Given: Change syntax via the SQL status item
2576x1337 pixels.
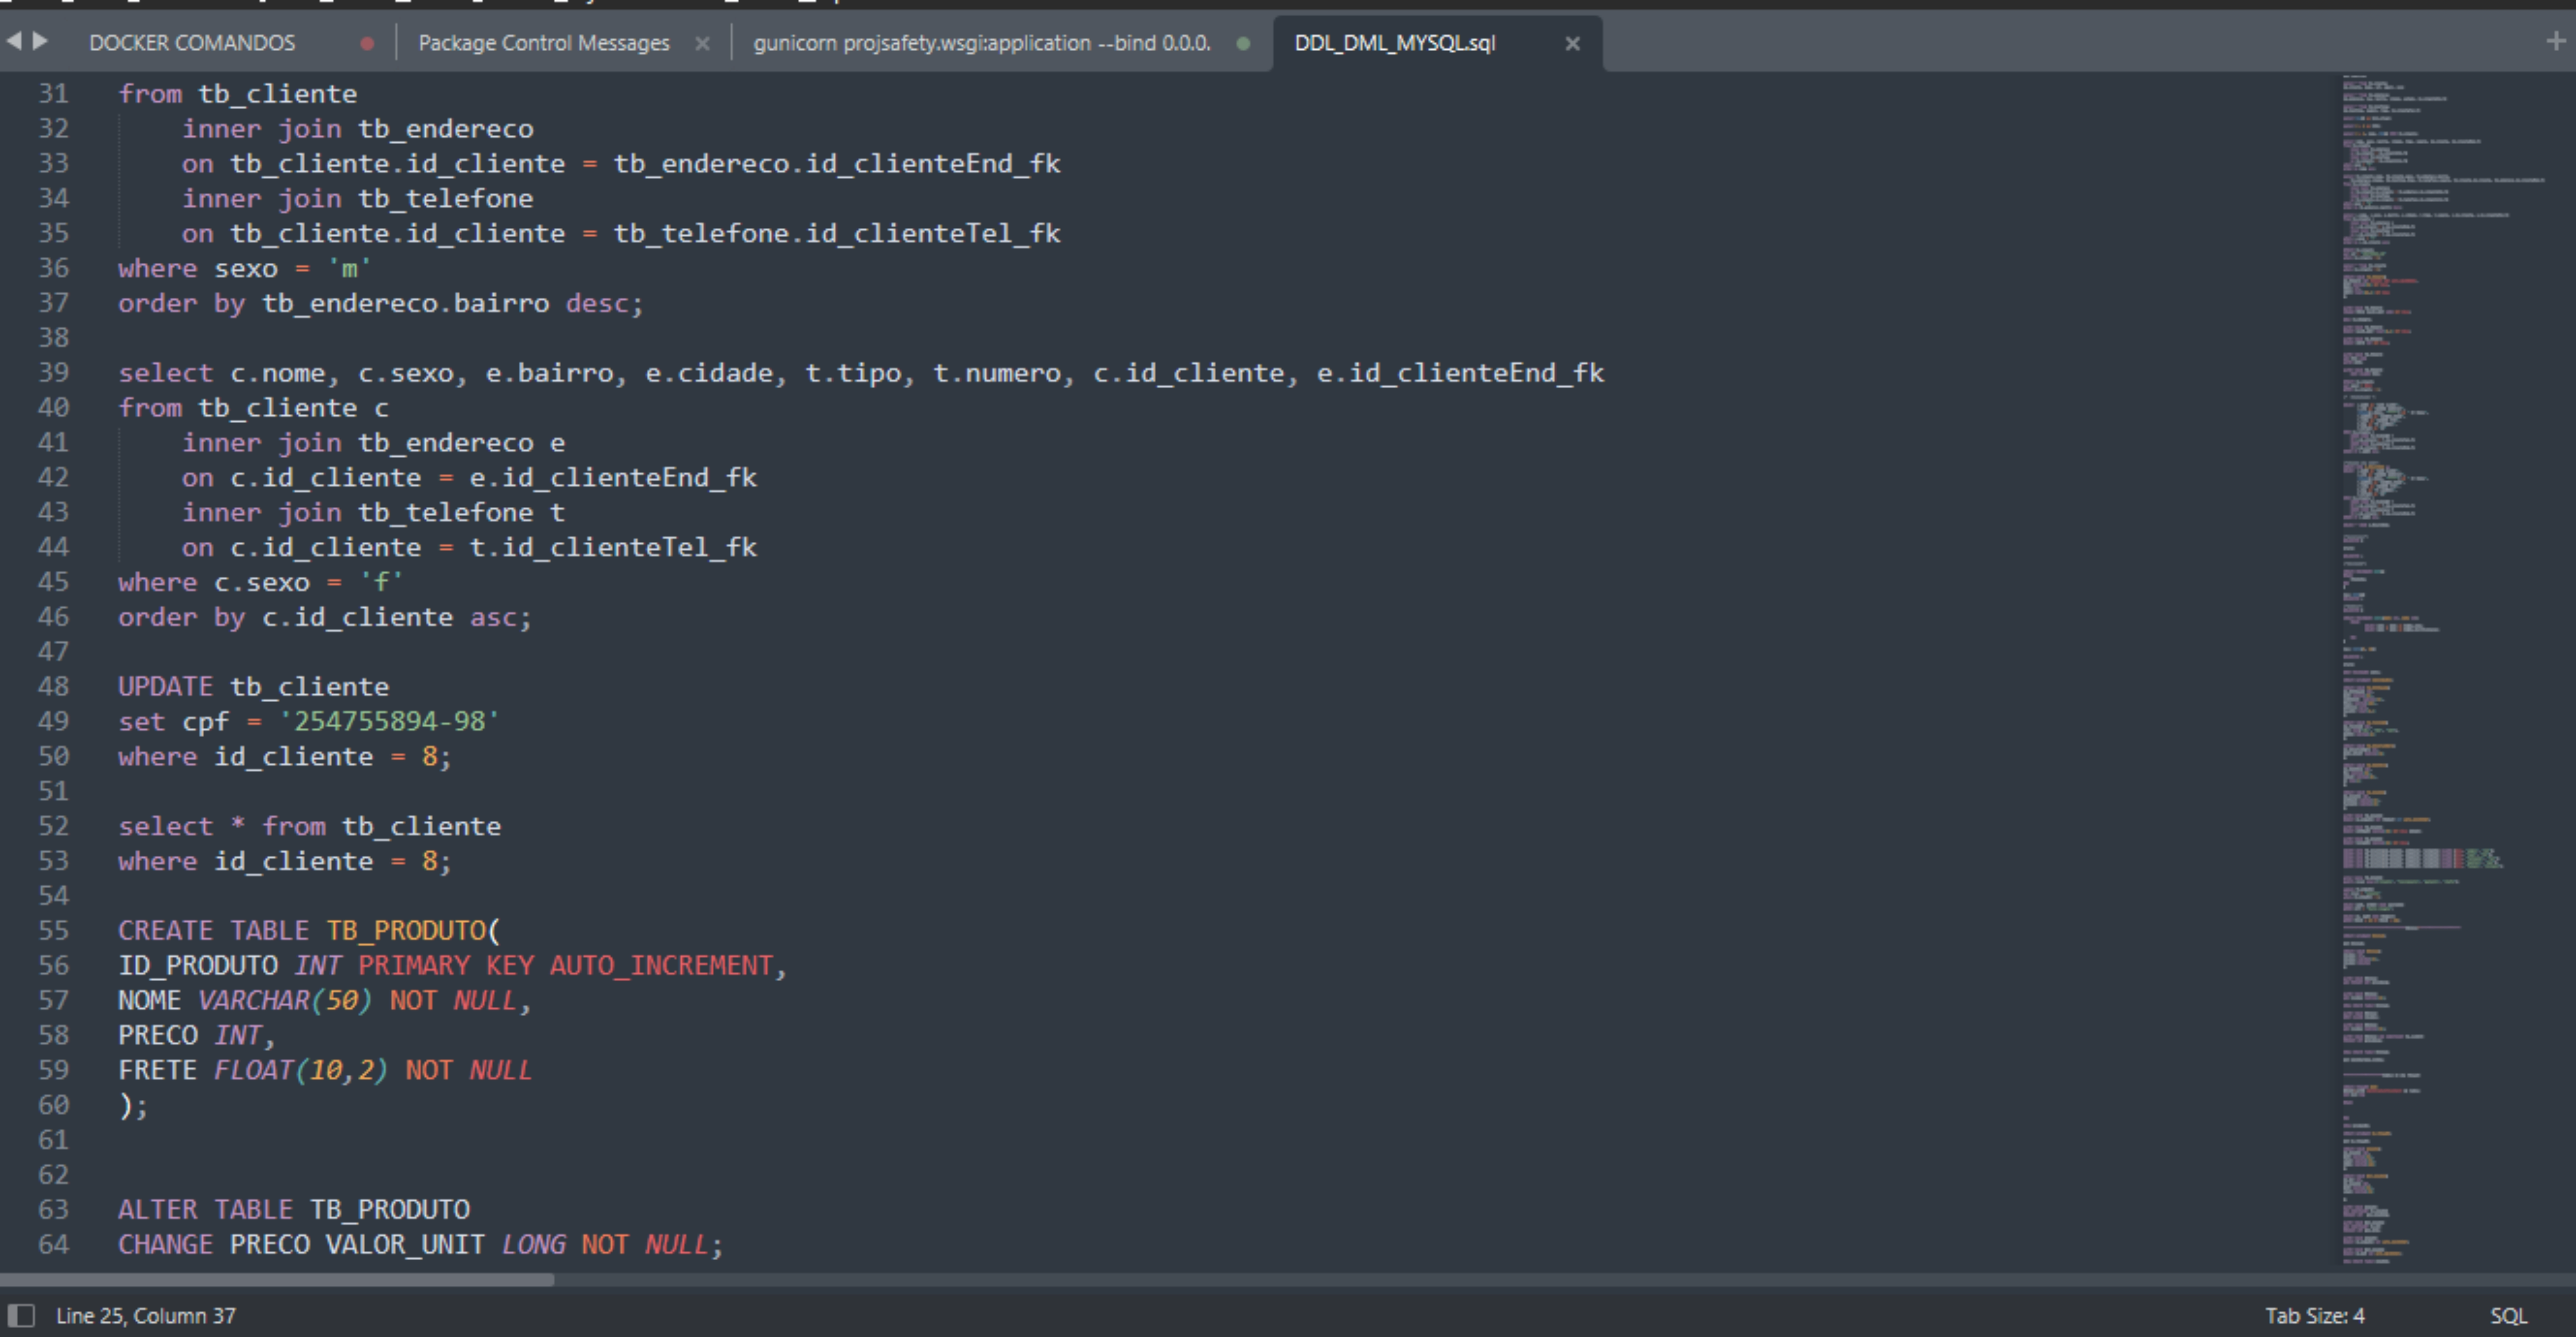Looking at the screenshot, I should click(2508, 1315).
